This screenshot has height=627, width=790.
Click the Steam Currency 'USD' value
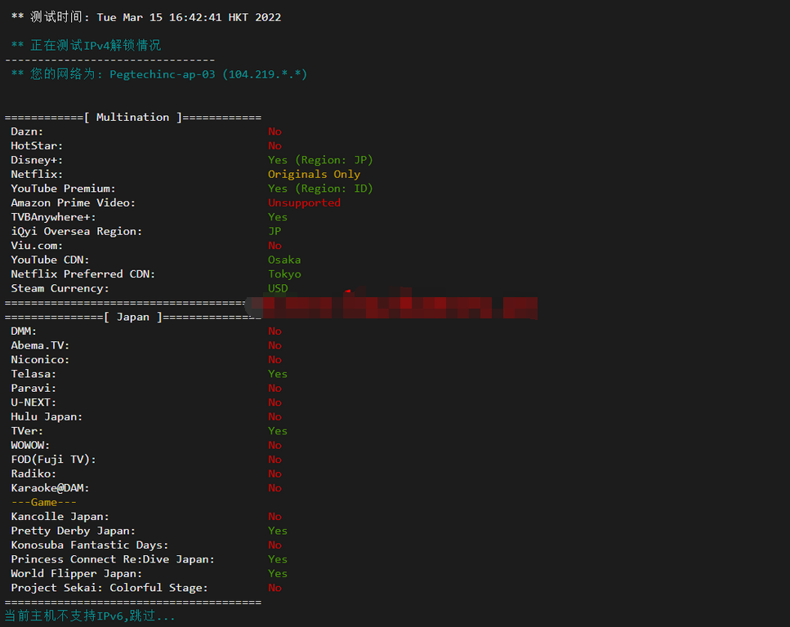point(278,288)
